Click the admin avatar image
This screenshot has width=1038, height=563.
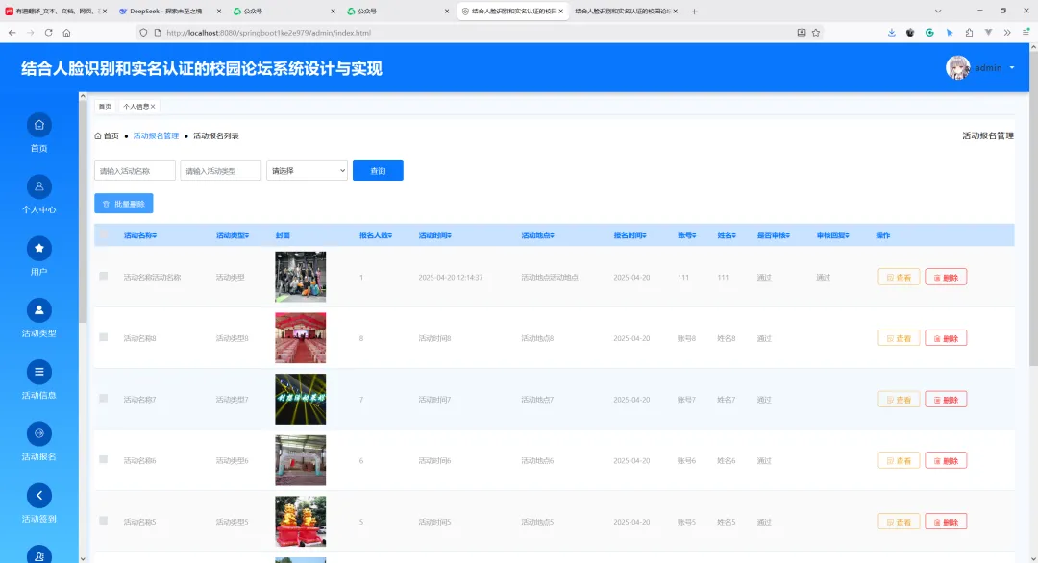pyautogui.click(x=957, y=67)
